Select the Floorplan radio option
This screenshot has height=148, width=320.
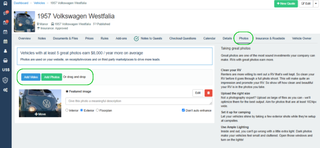coord(98,110)
